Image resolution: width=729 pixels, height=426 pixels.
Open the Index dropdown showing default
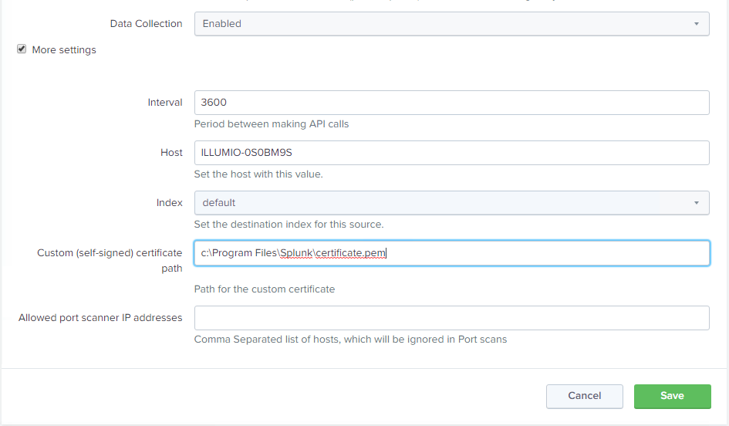tap(451, 203)
